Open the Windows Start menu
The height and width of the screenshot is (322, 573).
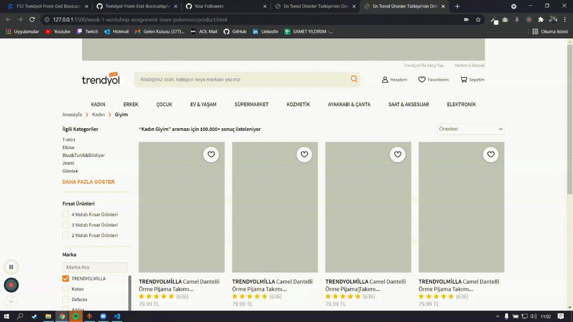click(6, 316)
